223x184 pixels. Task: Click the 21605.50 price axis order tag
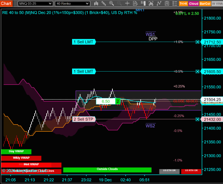[x=212, y=72]
